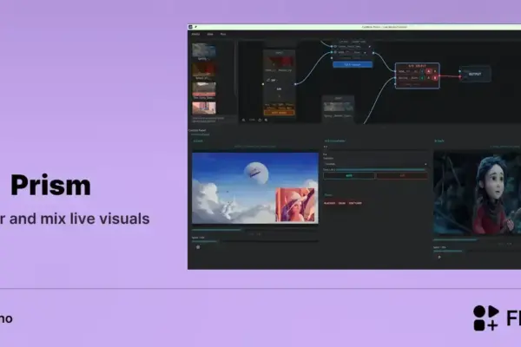Select the grey-blue sky media thumbnail in sidebar
This screenshot has height=347, width=521.
(204, 50)
